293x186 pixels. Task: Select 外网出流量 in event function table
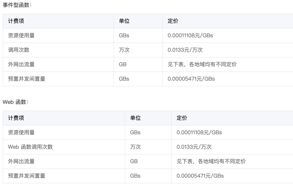(x=21, y=65)
